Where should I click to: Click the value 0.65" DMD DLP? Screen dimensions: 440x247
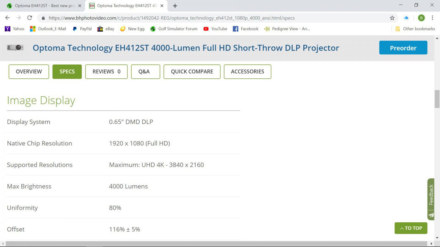click(131, 122)
